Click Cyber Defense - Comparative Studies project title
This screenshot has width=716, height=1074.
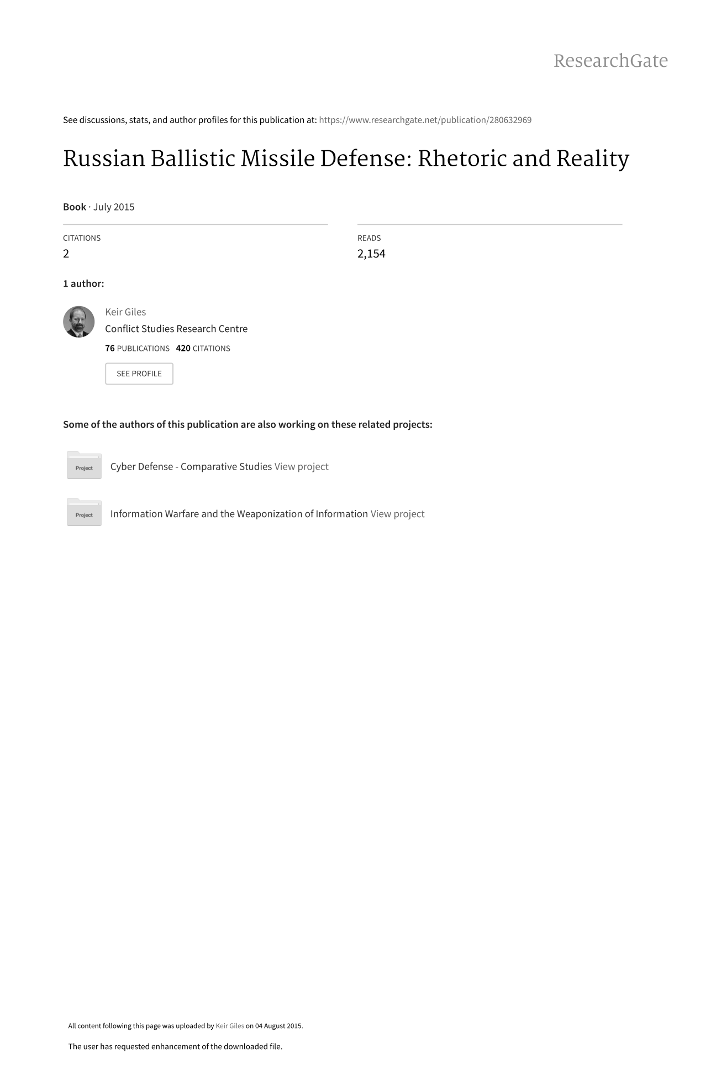click(191, 466)
